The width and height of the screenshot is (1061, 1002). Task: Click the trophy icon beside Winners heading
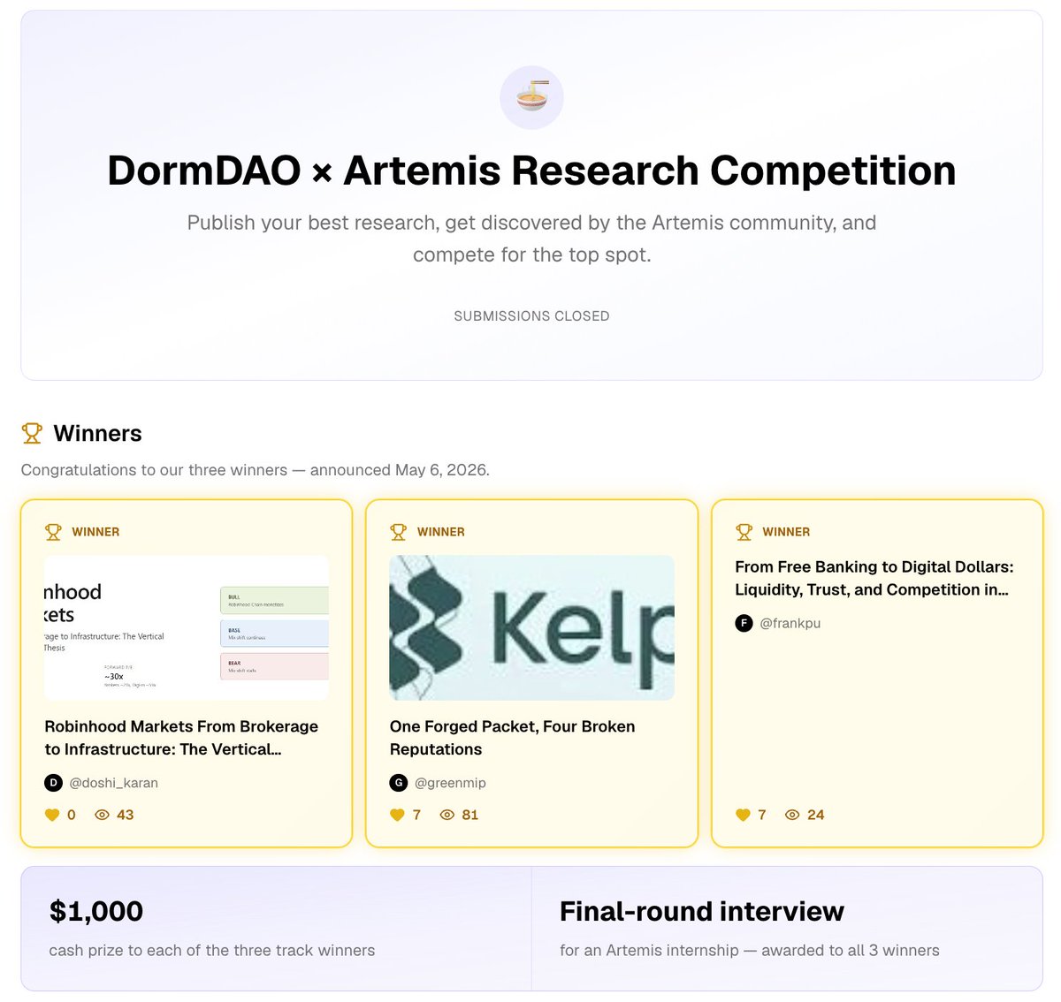(x=32, y=433)
